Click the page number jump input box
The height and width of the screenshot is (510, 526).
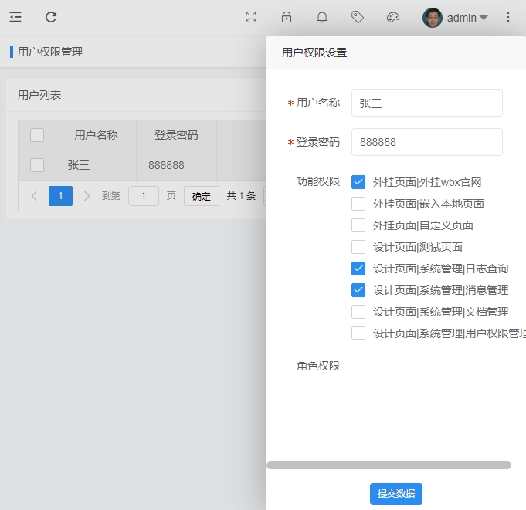click(x=143, y=196)
